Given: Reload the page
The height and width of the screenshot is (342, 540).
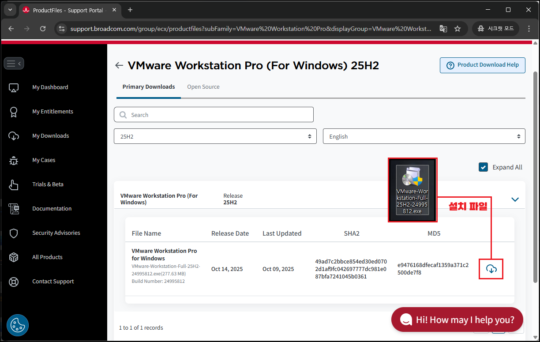Looking at the screenshot, I should click(43, 29).
